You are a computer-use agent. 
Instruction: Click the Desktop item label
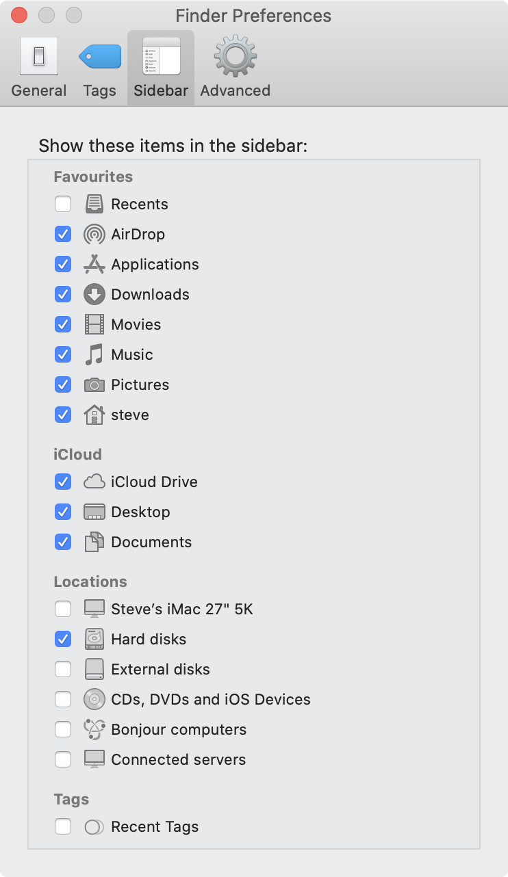[140, 512]
